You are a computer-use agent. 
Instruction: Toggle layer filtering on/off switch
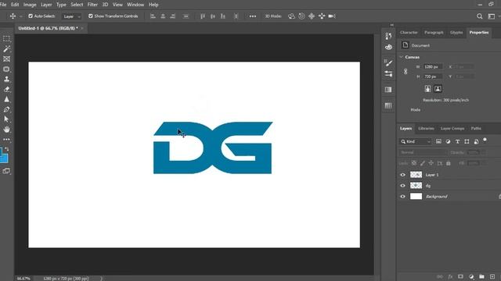tap(485, 140)
